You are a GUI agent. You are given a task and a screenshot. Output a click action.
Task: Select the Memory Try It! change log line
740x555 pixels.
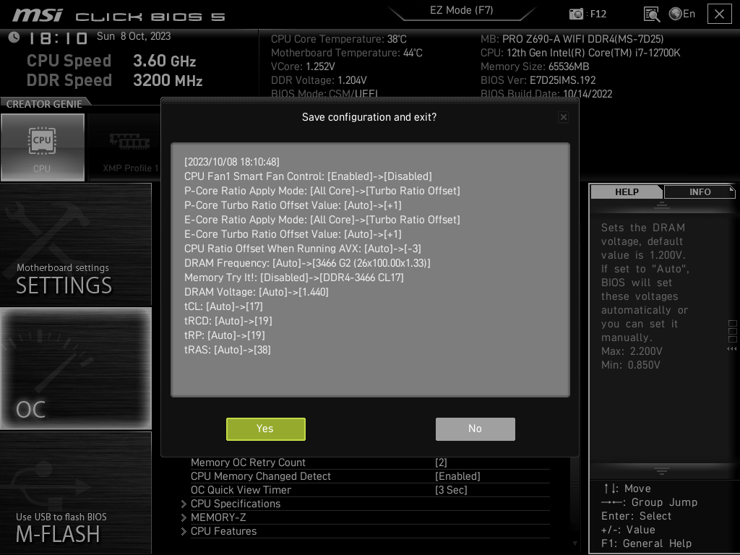293,277
